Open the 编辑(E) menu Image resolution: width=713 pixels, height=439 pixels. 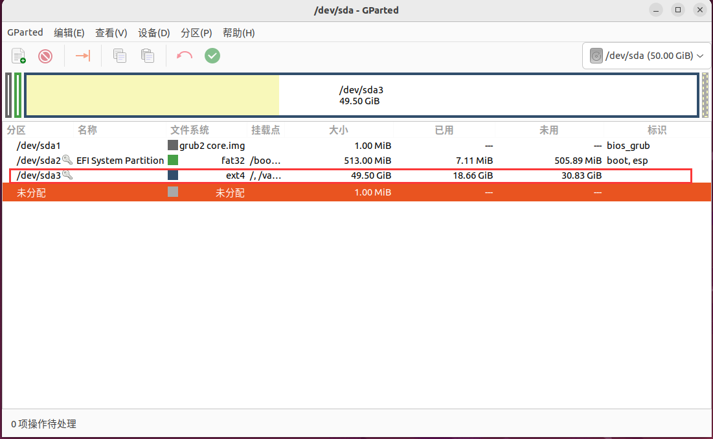[69, 33]
